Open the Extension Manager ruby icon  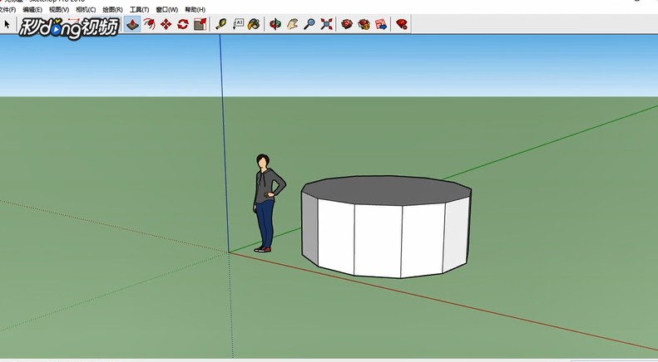click(x=402, y=24)
